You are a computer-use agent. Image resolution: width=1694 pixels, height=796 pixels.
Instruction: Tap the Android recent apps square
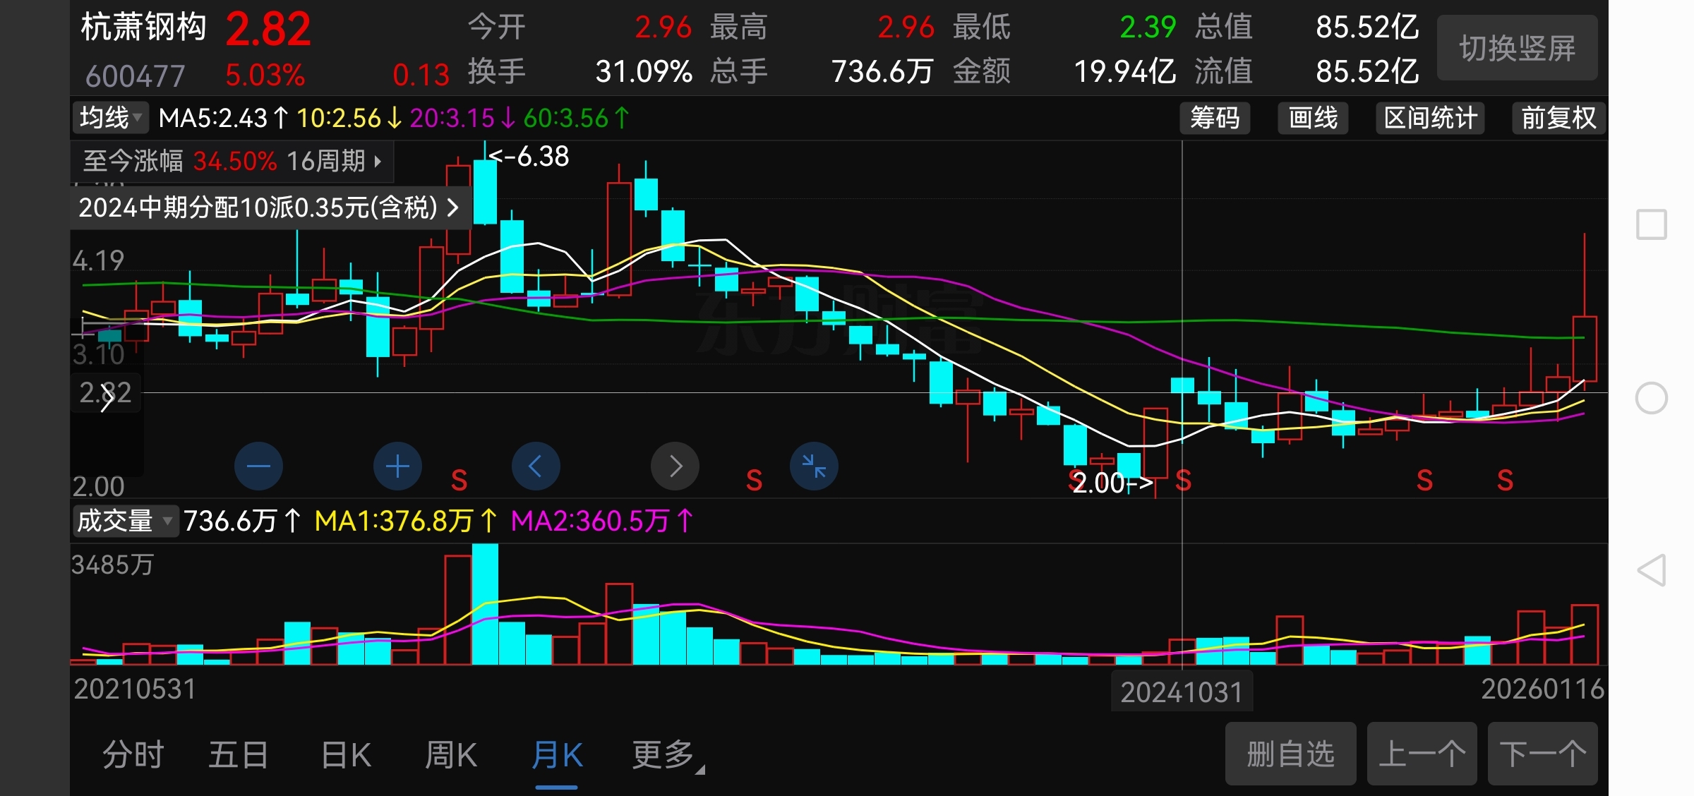(1652, 225)
